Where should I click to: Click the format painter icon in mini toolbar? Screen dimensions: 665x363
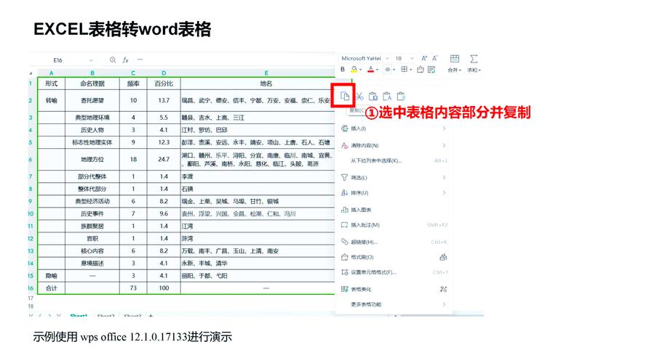click(x=421, y=70)
